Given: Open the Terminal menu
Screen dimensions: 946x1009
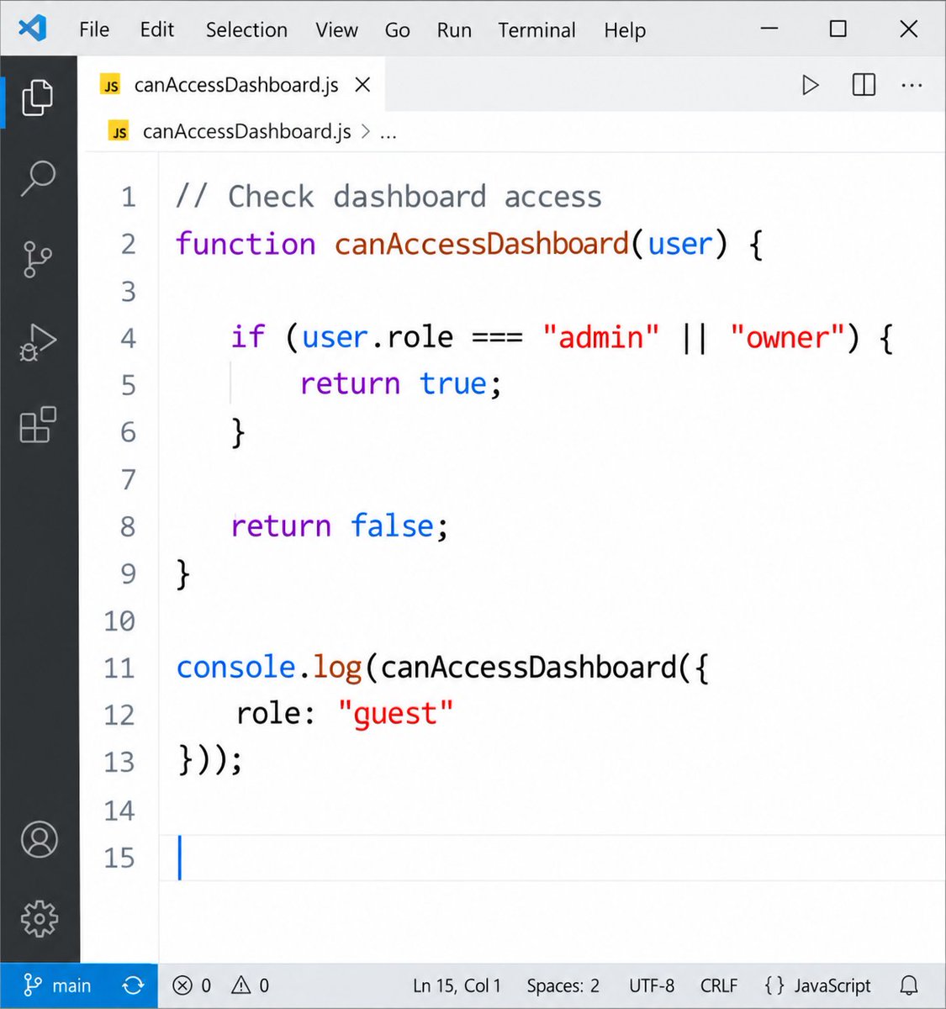Looking at the screenshot, I should [536, 29].
